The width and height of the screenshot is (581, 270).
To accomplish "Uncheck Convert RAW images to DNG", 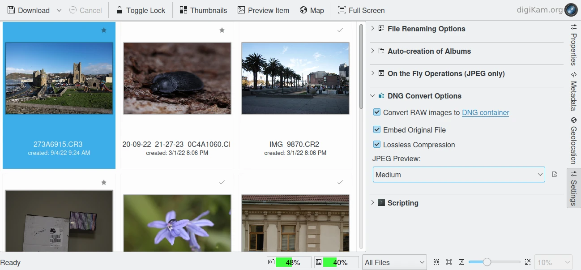I will (x=377, y=112).
